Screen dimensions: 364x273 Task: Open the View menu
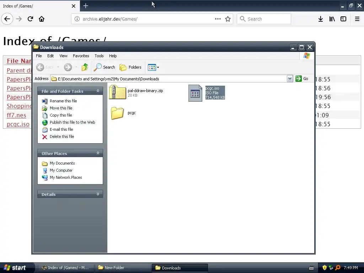(63, 56)
